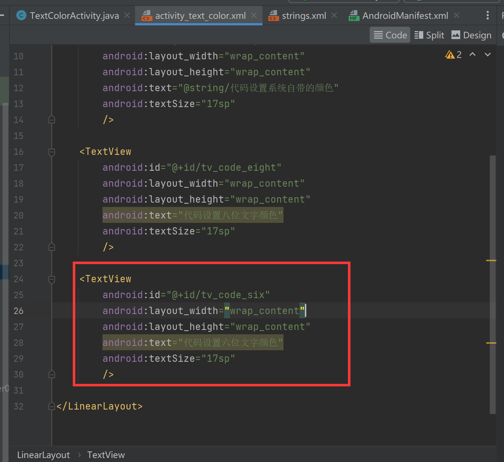Click the <TextView tag on line 16
The width and height of the screenshot is (504, 462).
click(x=105, y=152)
